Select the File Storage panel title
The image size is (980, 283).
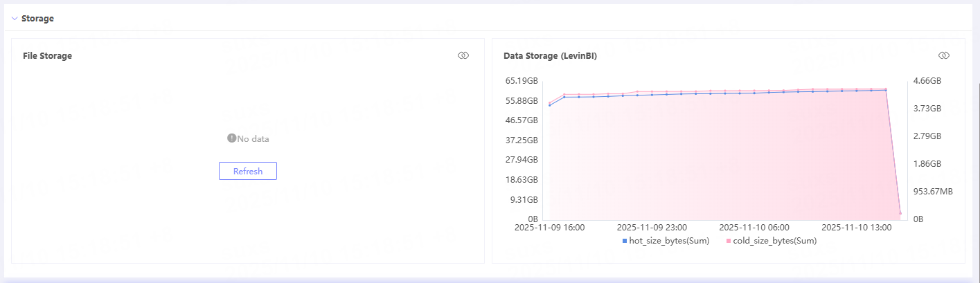click(47, 56)
